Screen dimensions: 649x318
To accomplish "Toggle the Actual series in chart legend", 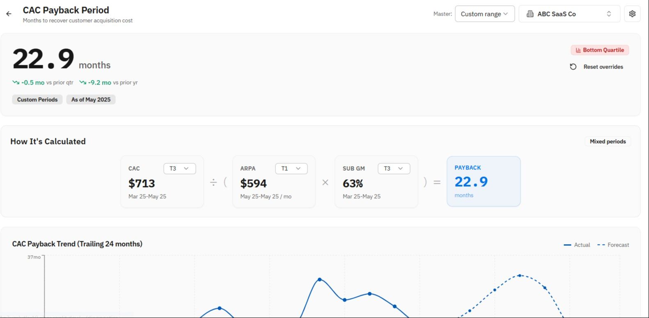I will 577,245.
